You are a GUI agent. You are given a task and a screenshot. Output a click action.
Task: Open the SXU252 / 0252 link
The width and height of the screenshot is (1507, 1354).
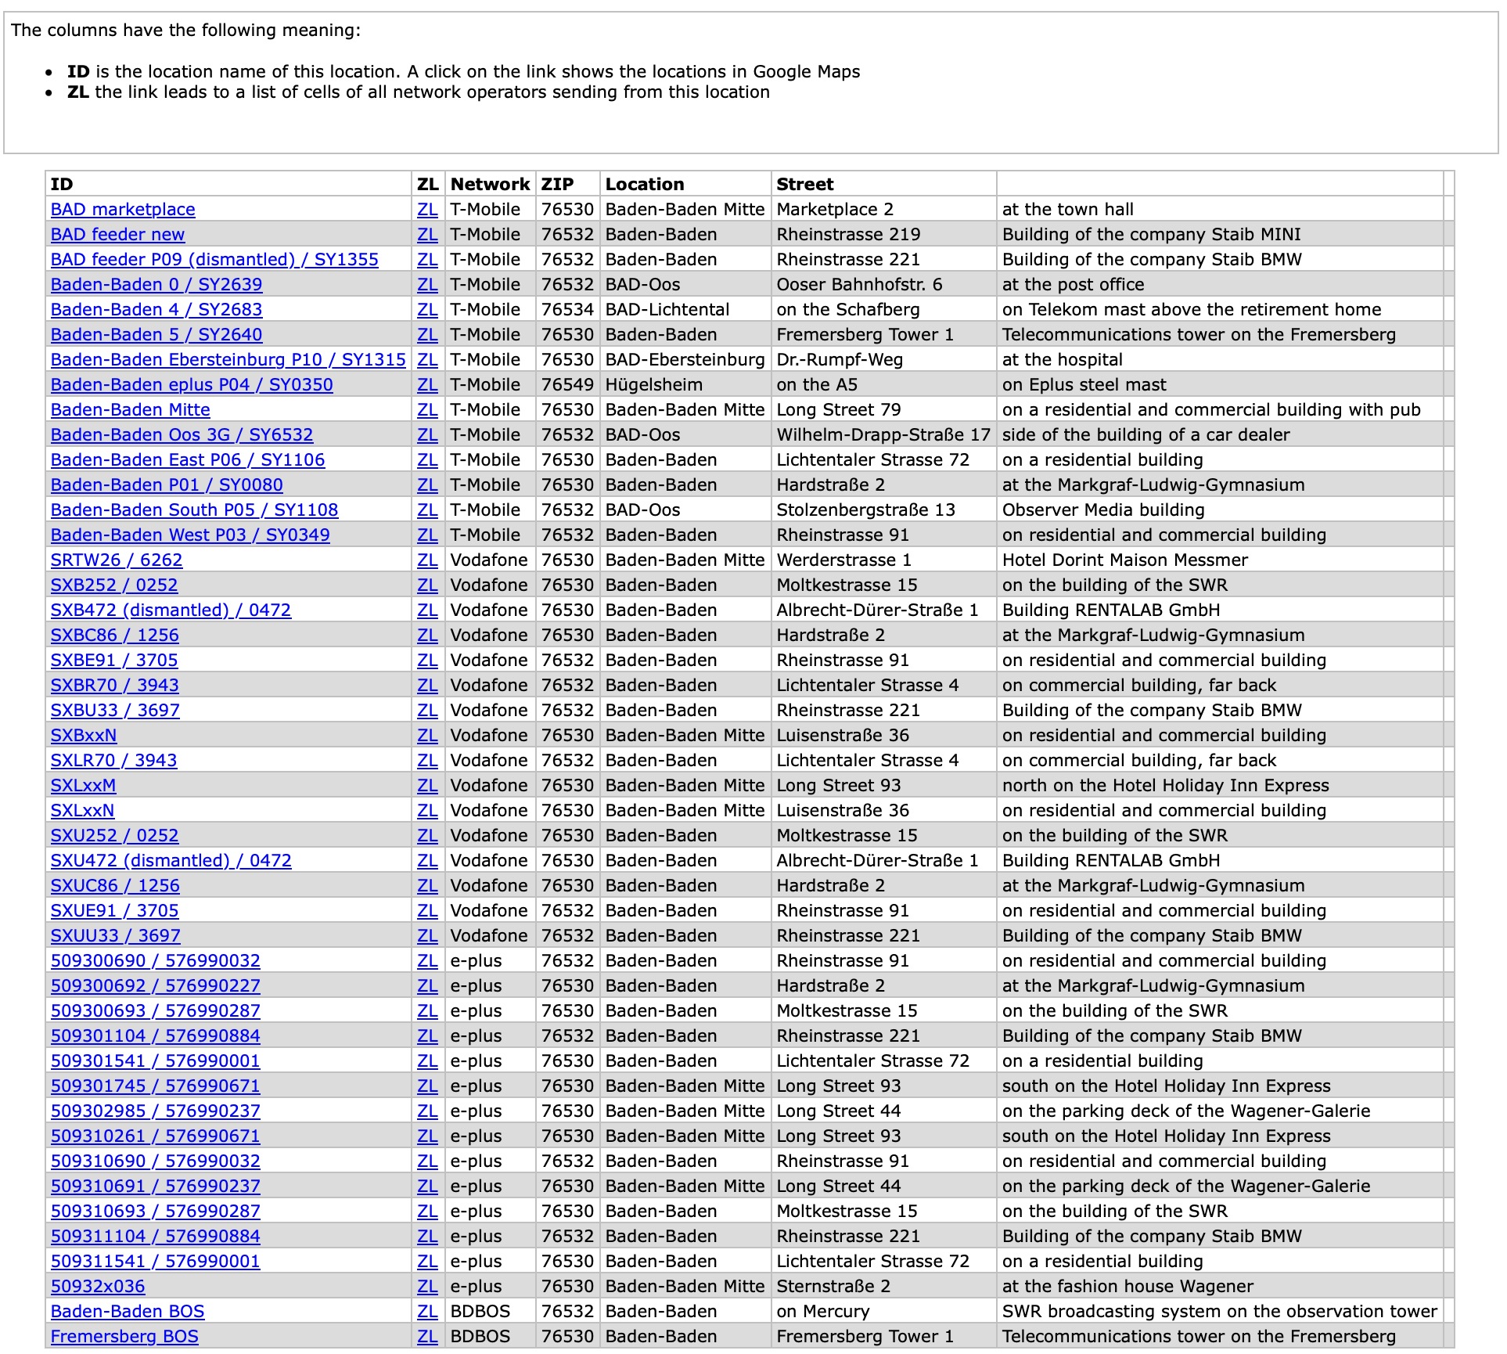[115, 835]
